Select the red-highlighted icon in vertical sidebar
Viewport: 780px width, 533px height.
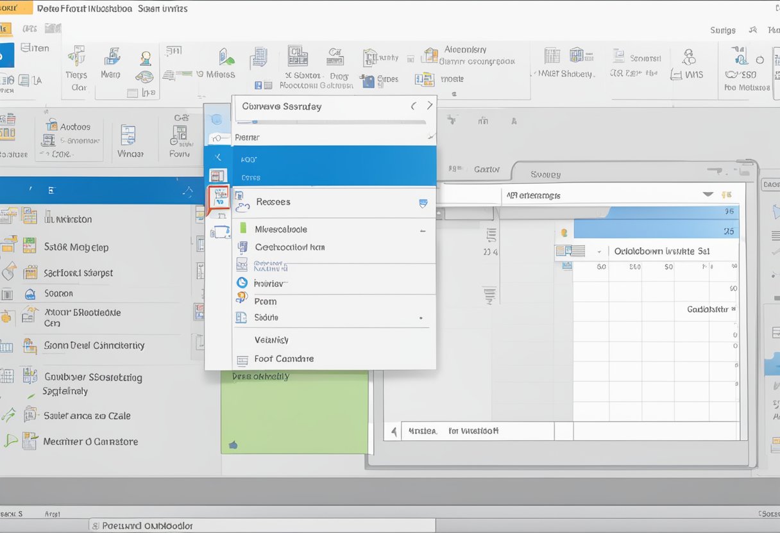tap(218, 199)
